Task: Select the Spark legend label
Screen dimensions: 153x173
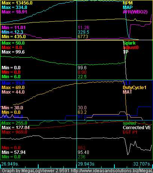Action: point(129,43)
